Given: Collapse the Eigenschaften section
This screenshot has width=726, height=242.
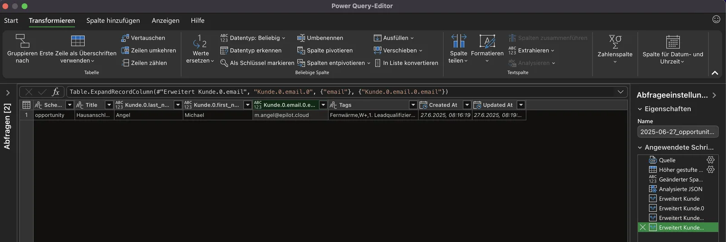Looking at the screenshot, I should tap(640, 109).
